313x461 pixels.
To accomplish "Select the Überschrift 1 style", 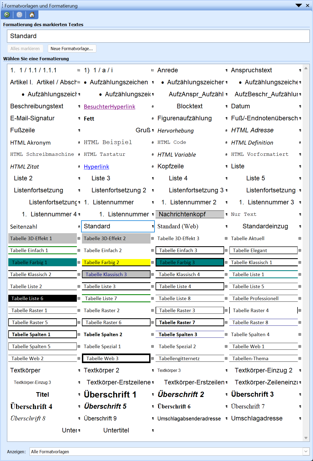I will point(110,394).
